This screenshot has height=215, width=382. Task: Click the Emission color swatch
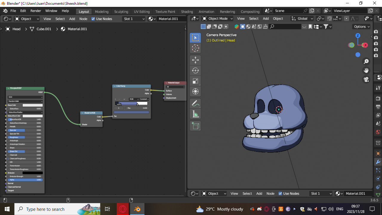coord(33,173)
